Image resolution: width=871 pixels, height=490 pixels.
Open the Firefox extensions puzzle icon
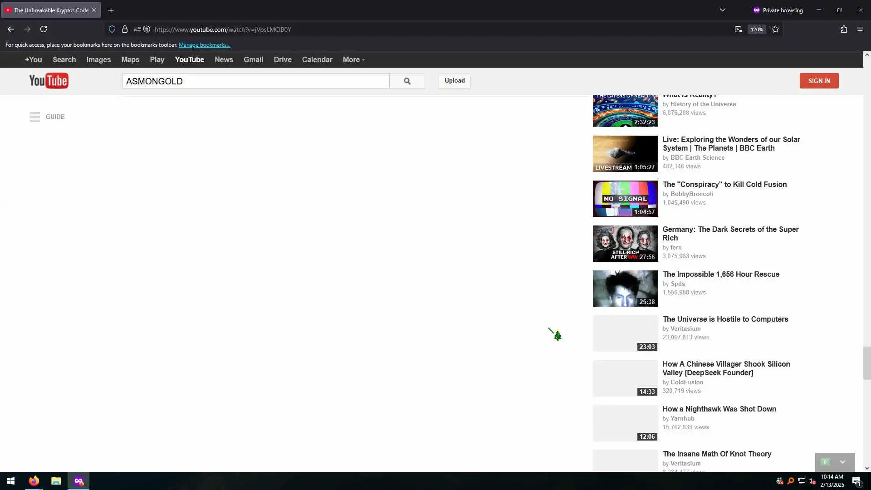tap(844, 29)
